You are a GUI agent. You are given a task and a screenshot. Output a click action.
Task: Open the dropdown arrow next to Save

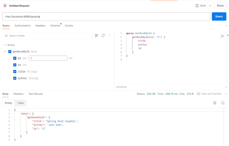(210, 6)
